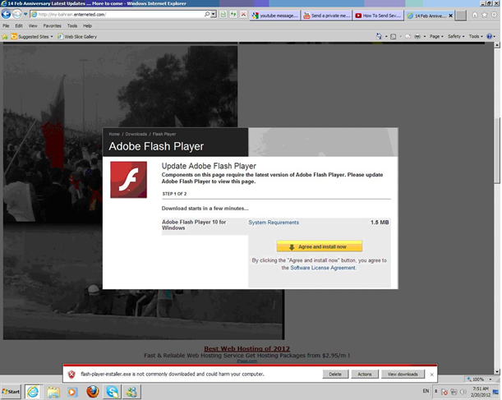The image size is (502, 400).
Task: Open the Safety dropdown in command bar
Action: [x=456, y=36]
